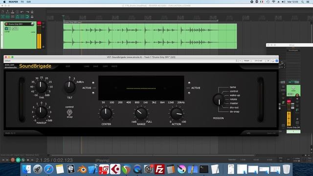Open Terminal from the Dock
313x176 pixels.
pyautogui.click(x=204, y=169)
